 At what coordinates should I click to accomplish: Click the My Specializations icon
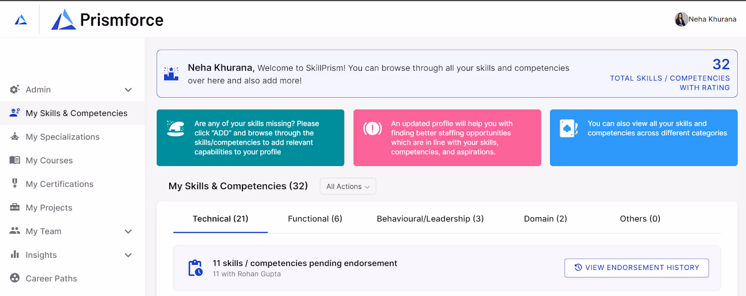[15, 136]
